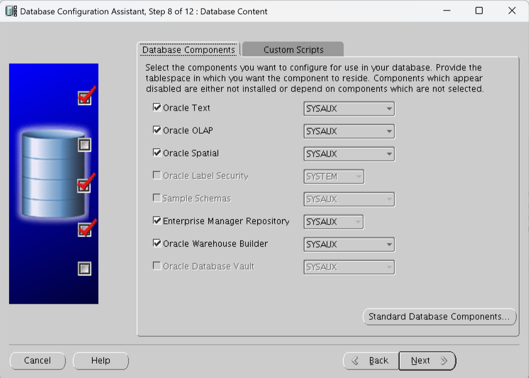Maximize the Database Configuration Assistant window

pyautogui.click(x=479, y=11)
